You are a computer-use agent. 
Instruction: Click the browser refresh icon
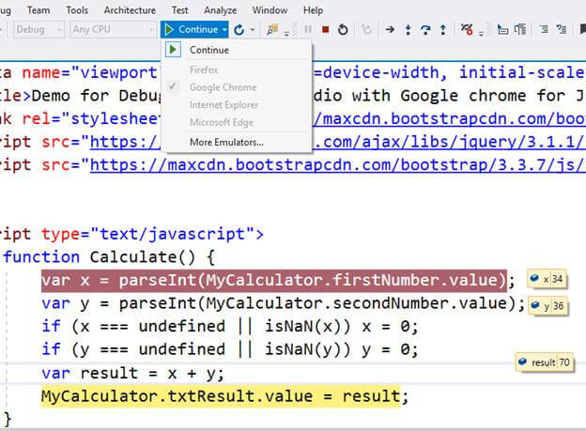239,29
